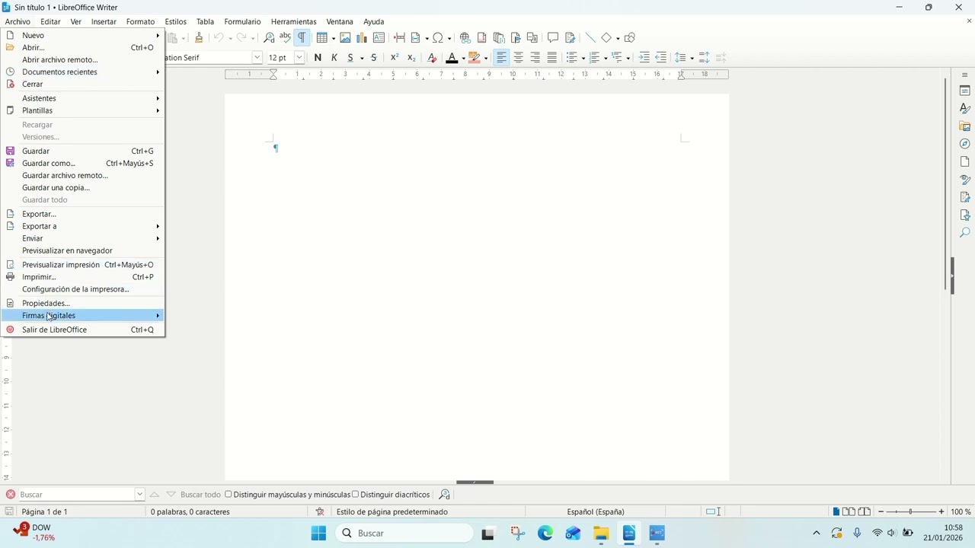Apply highlighting color swatch
975x548 pixels.
475,58
